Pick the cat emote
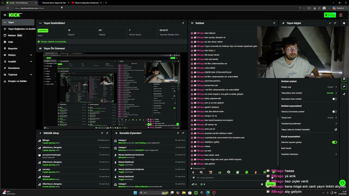This screenshot has height=196, width=349. tap(210, 172)
